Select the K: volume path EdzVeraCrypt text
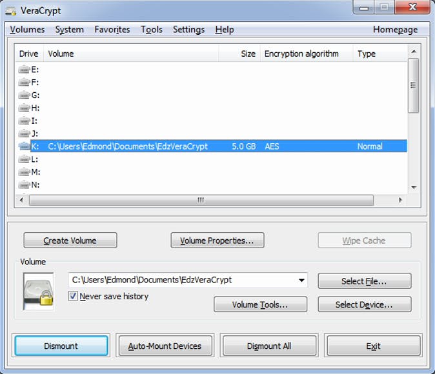Image resolution: width=435 pixels, height=374 pixels. (x=128, y=146)
